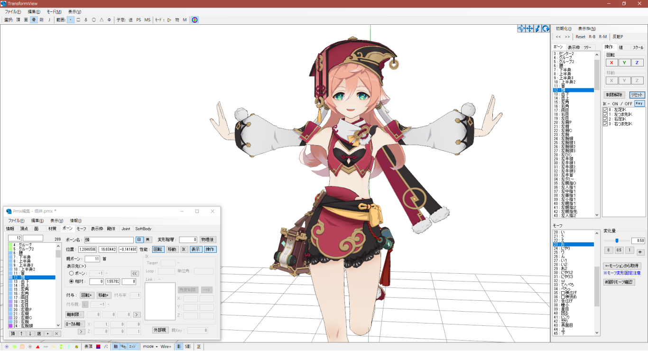Click the red triangle icon in bottom toolbar
The image size is (648, 351).
tap(37, 347)
